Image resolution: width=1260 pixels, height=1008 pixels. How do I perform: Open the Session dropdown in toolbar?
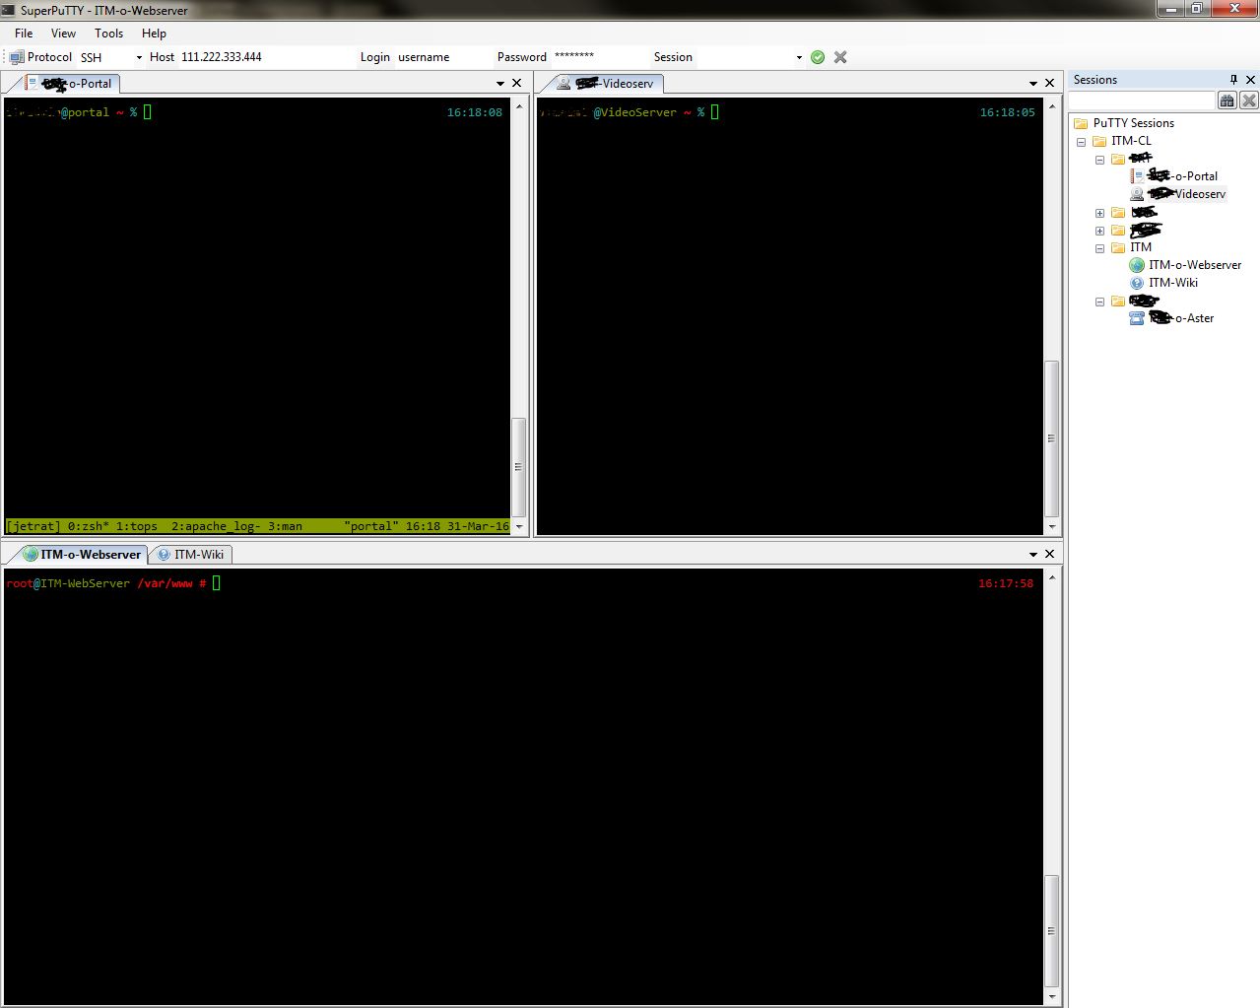(799, 58)
